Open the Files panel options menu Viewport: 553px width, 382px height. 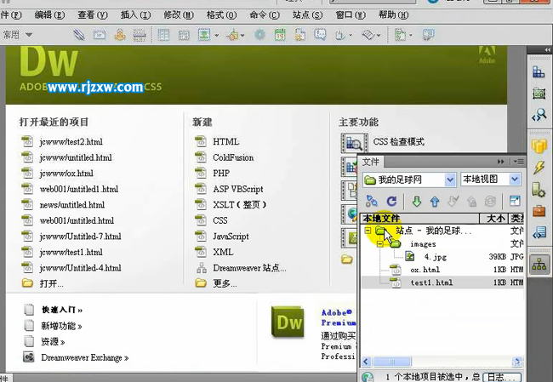(x=518, y=162)
